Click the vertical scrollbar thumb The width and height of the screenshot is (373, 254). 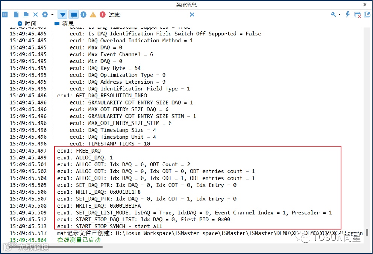pos(367,232)
